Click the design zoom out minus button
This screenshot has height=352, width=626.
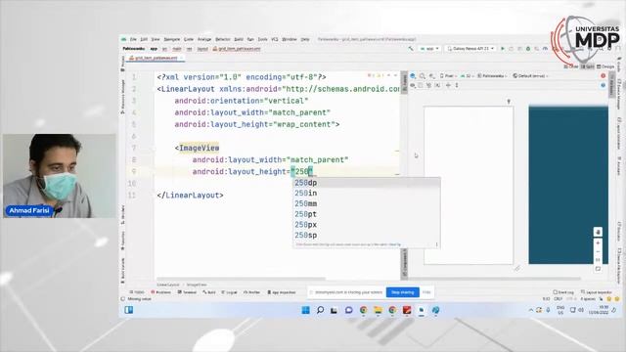pos(598,252)
